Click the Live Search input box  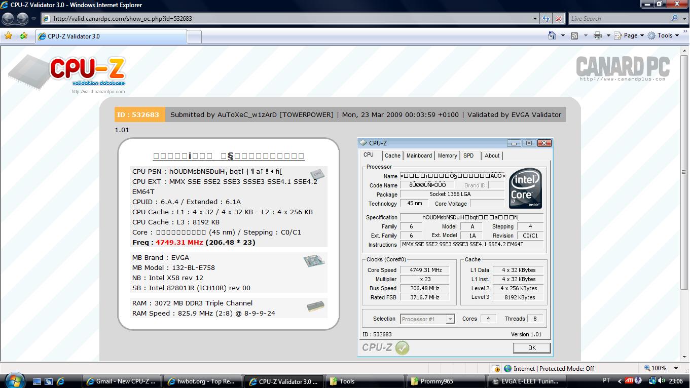pos(619,19)
